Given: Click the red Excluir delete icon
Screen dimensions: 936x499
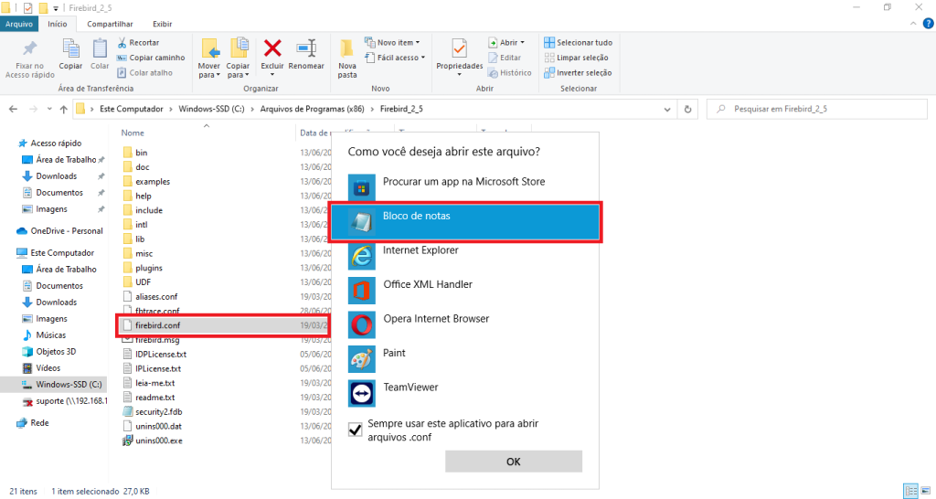Looking at the screenshot, I should pyautogui.click(x=271, y=48).
